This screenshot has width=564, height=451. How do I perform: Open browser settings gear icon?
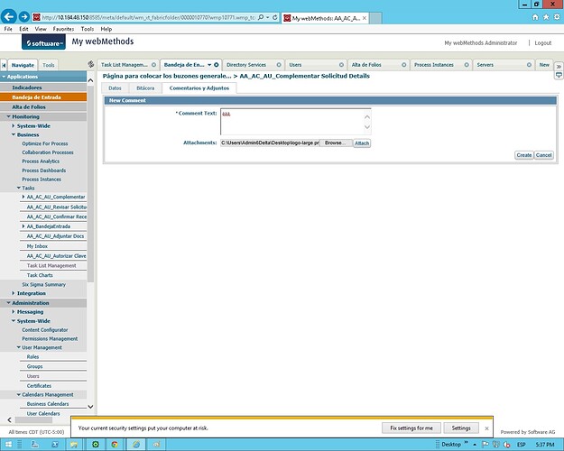557,17
